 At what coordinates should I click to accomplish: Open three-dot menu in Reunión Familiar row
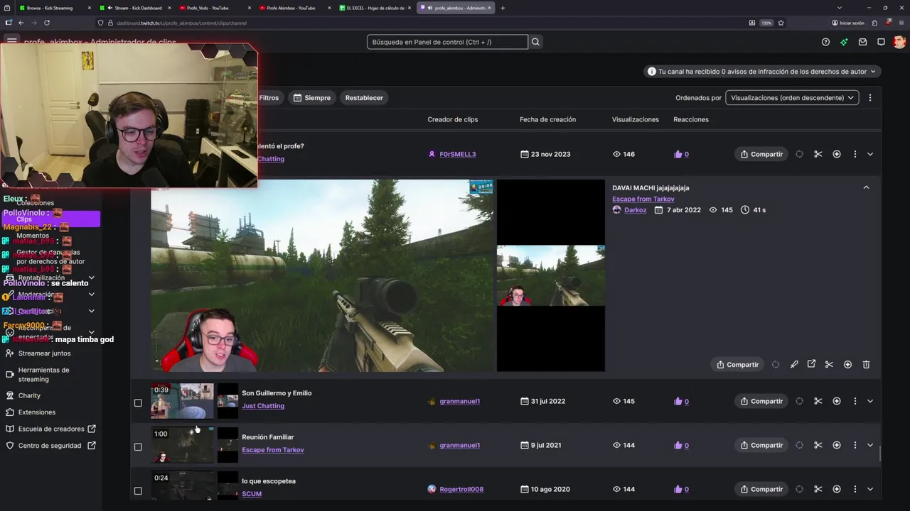coord(855,445)
